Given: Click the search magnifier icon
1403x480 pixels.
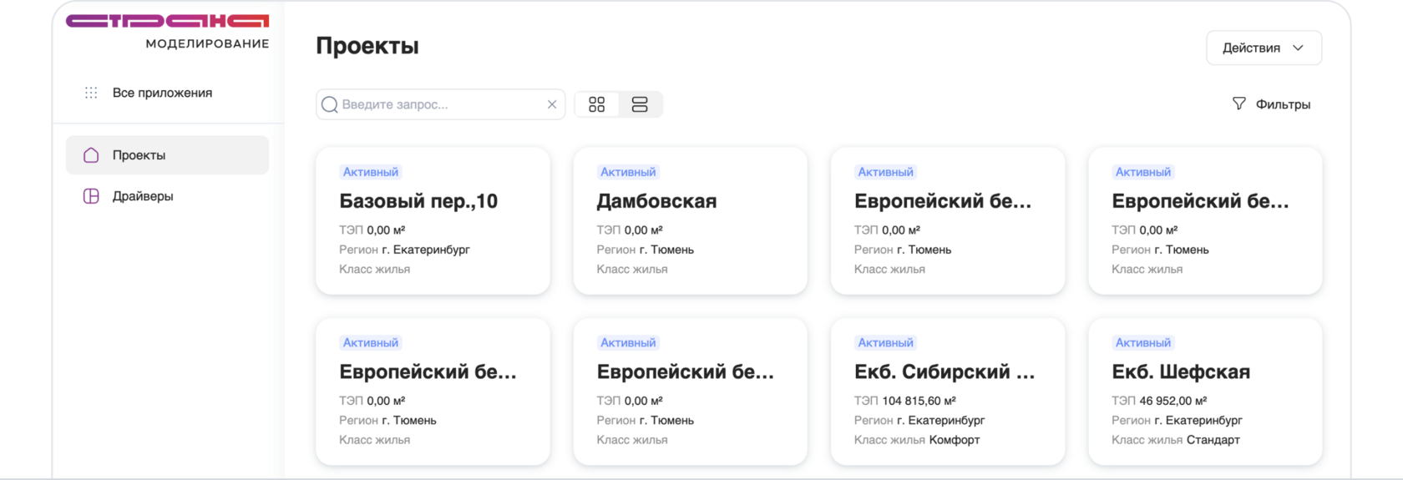Looking at the screenshot, I should (330, 104).
